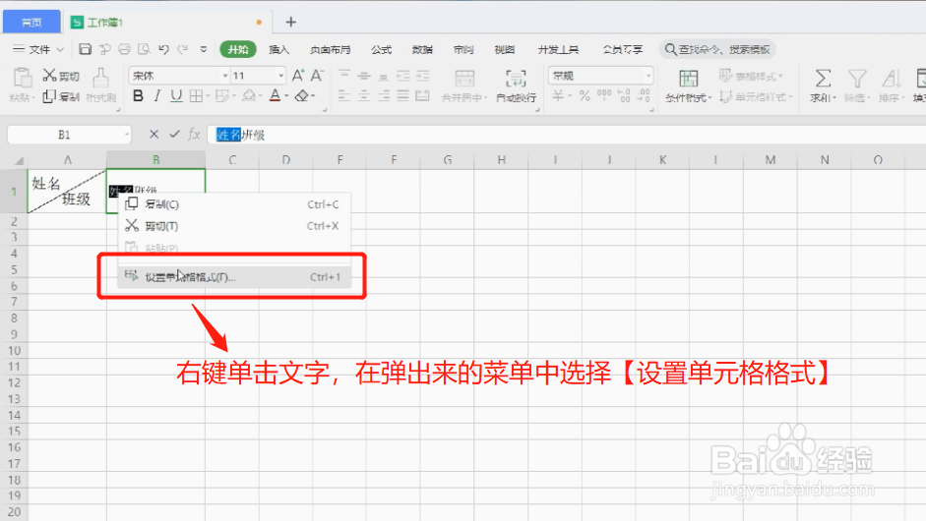Click the align right icon
Viewport: 926px width, 521px height.
pos(384,95)
